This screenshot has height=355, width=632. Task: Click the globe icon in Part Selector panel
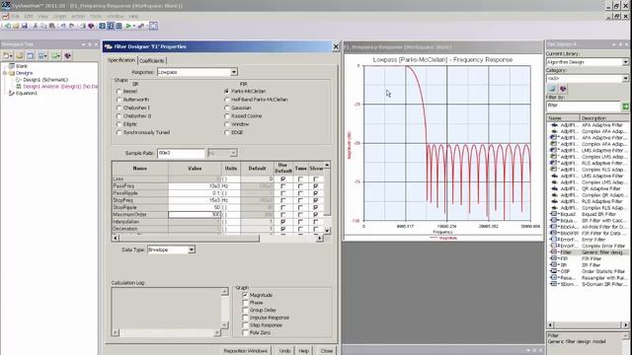pyautogui.click(x=552, y=89)
